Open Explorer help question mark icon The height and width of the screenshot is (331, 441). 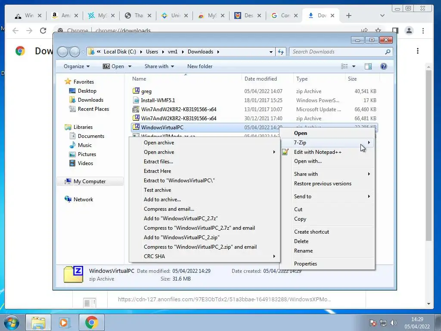pyautogui.click(x=383, y=66)
